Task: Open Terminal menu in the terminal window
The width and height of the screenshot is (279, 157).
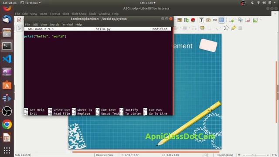Action: (x=67, y=24)
